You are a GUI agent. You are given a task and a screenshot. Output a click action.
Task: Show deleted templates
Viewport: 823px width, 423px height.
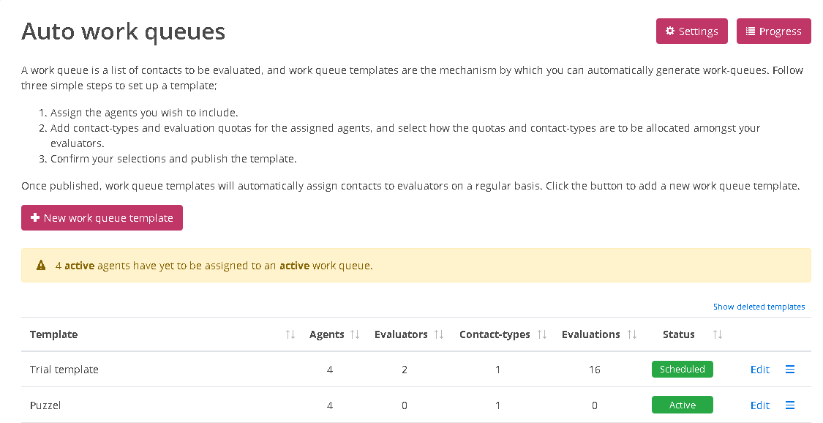click(759, 306)
